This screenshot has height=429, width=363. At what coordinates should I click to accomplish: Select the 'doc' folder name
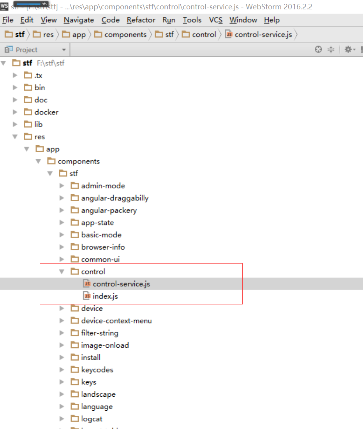41,100
